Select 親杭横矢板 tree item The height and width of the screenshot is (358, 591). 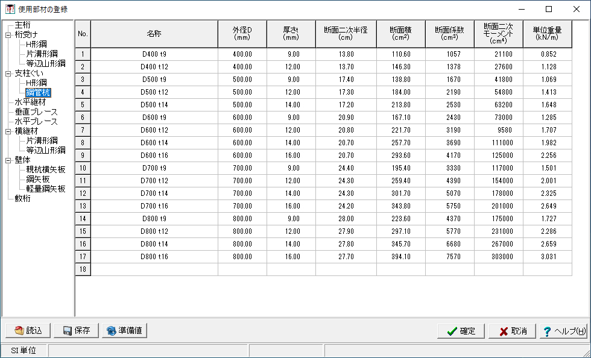coord(46,169)
